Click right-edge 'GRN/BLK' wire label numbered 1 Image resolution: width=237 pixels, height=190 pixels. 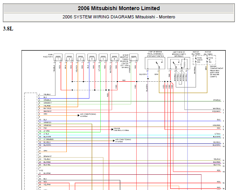point(217,100)
